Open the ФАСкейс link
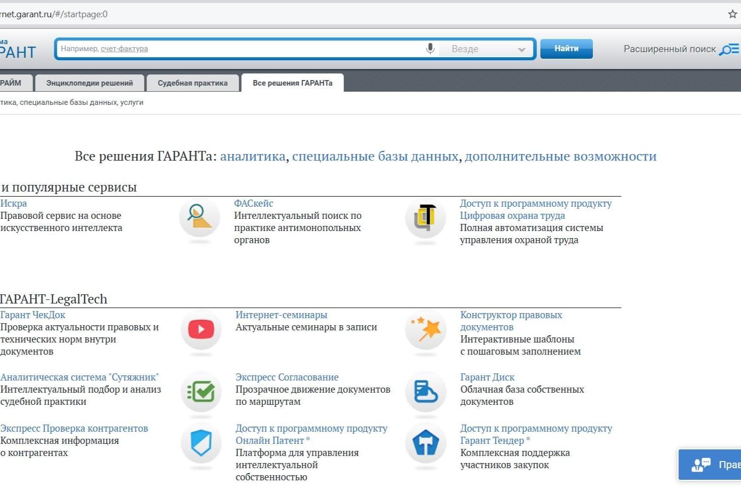Screen dimensions: 741x495 coord(254,203)
